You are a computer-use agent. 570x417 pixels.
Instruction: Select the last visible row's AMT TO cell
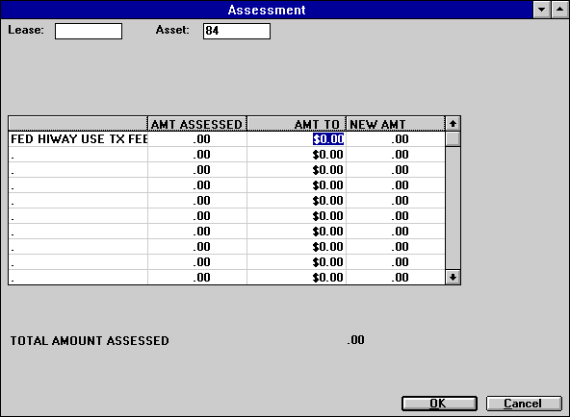297,278
